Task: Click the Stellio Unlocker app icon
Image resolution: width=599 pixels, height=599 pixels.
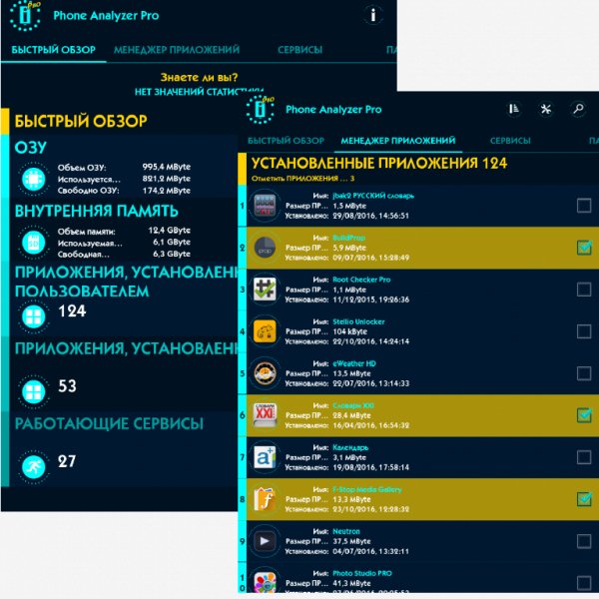Action: (265, 331)
